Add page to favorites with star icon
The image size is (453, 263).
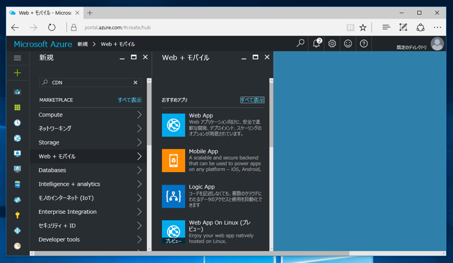[x=363, y=27]
